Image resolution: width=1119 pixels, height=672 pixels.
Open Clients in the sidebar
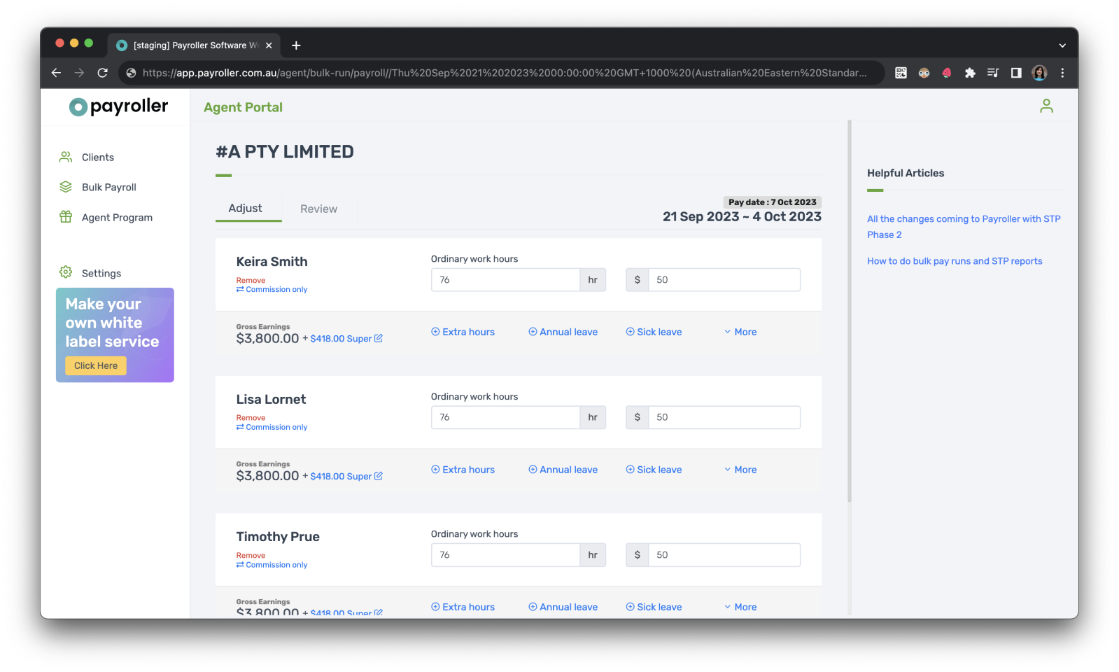[97, 157]
